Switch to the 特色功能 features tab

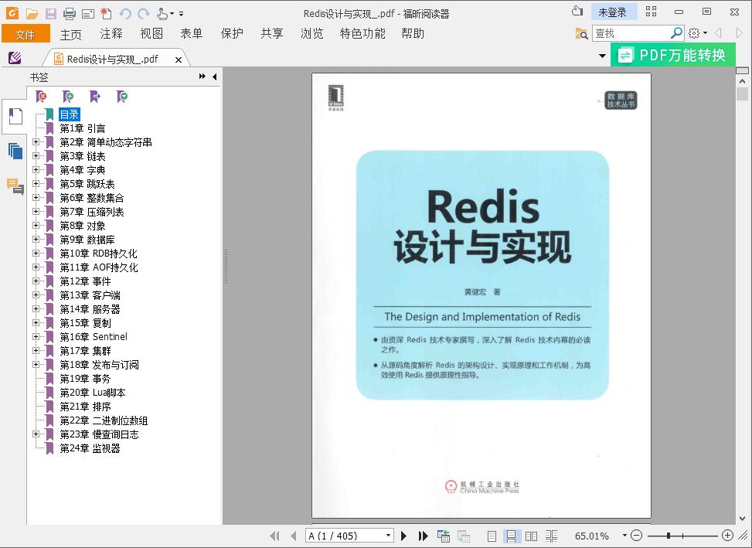coord(362,33)
